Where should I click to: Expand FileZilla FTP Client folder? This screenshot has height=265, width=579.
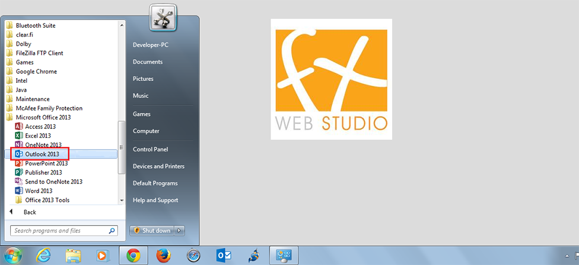pos(35,53)
